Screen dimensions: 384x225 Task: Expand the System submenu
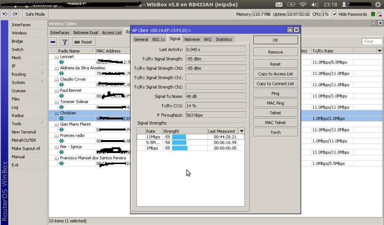click(43, 82)
